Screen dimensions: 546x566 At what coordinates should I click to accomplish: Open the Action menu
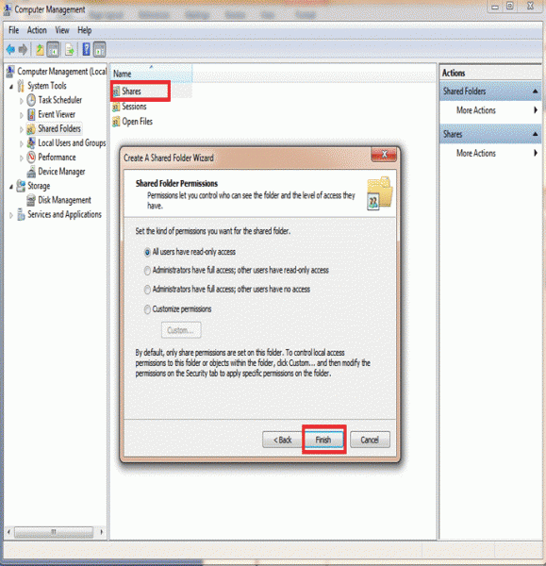pyautogui.click(x=37, y=30)
